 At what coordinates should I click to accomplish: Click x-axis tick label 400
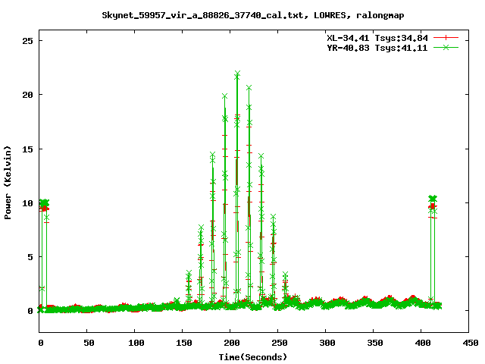[x=423, y=343]
